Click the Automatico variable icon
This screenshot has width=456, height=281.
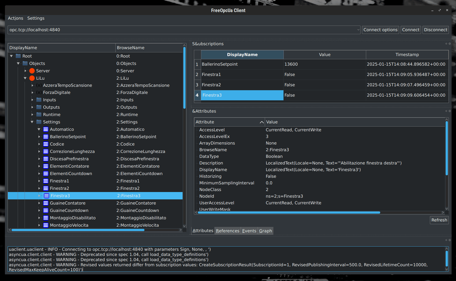click(x=46, y=130)
